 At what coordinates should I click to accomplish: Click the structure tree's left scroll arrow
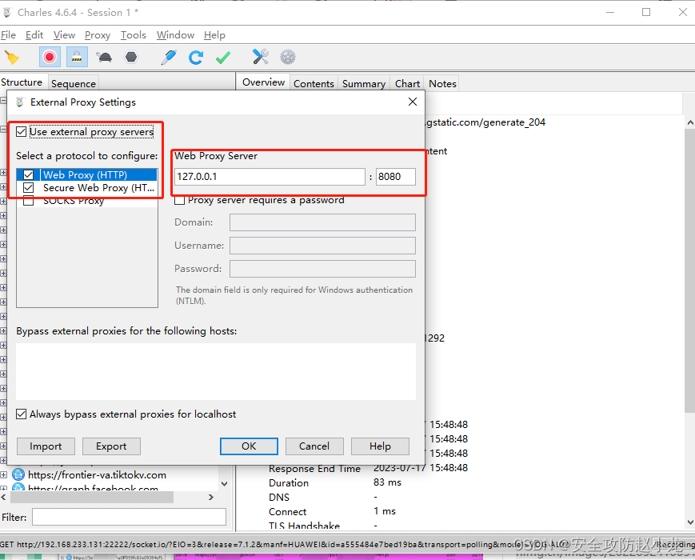pos(3,498)
